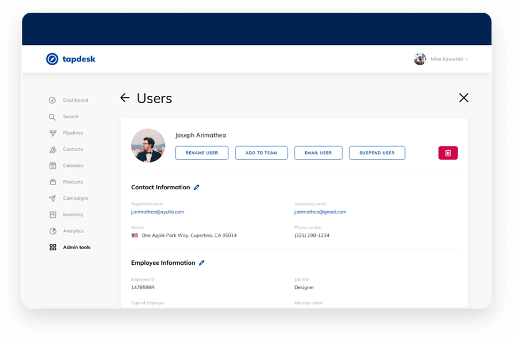
Task: Click the Invoicing document icon
Action: tap(53, 214)
